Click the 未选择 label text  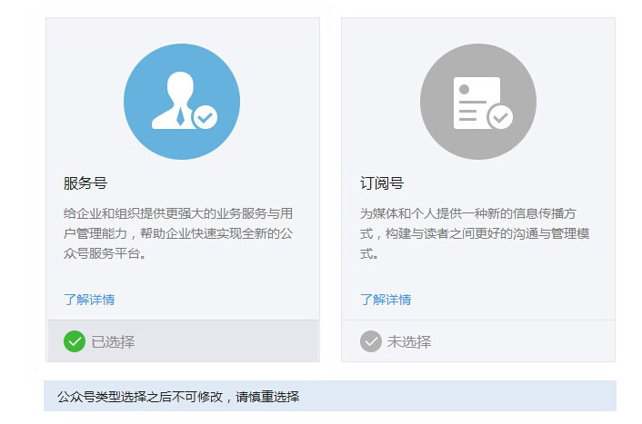(409, 341)
